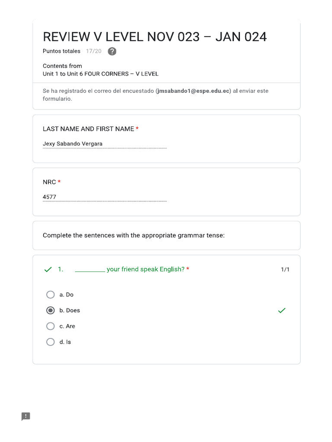Click the "Complete the sentences" section heading
This screenshot has height=442, width=332.
(134, 236)
